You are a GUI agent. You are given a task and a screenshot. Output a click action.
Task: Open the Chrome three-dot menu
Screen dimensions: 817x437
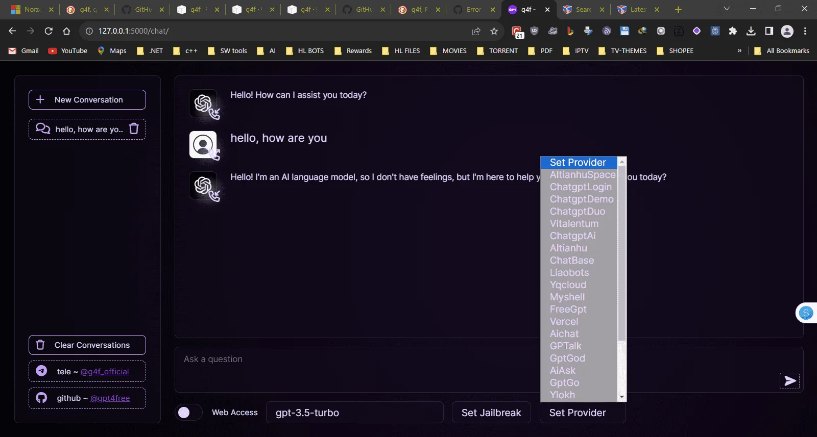805,31
